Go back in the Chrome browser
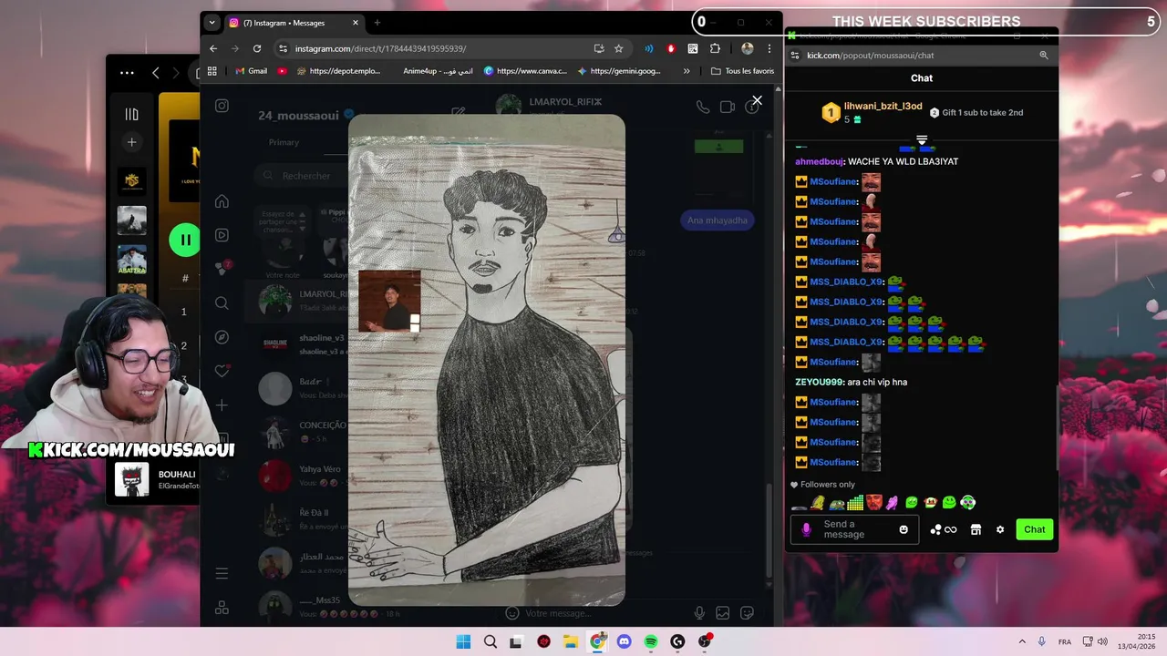 [x=213, y=48]
